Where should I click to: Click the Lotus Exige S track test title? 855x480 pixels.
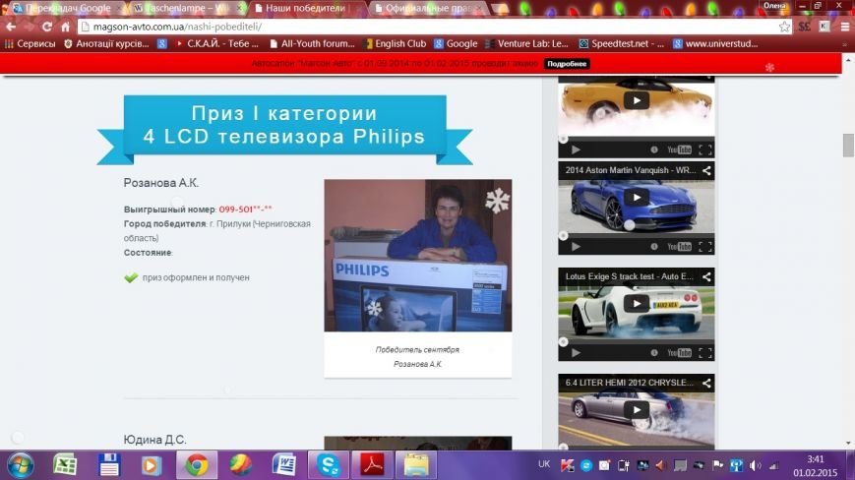pos(630,276)
